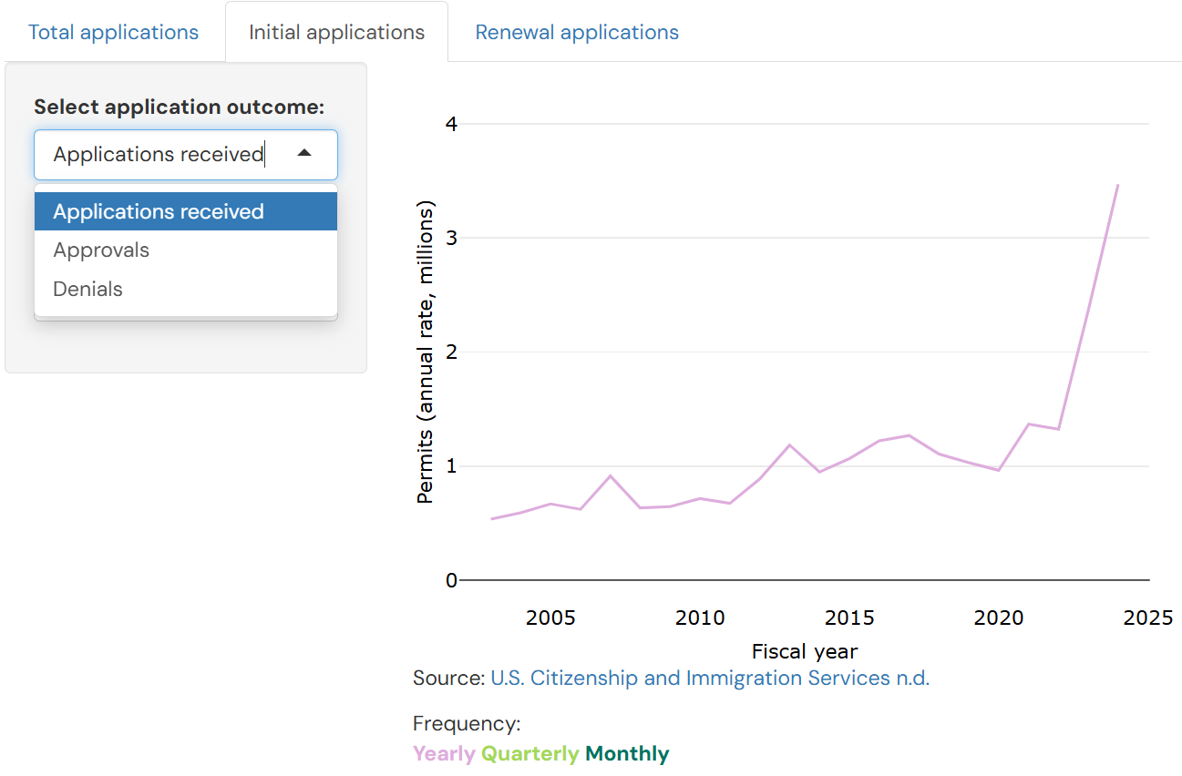Open the U.S. Citizenship and Immigration Services link

pyautogui.click(x=709, y=678)
